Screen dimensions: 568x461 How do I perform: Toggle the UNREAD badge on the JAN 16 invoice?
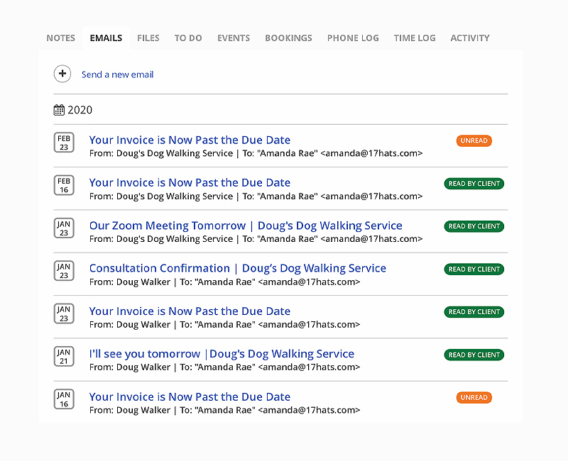(474, 397)
